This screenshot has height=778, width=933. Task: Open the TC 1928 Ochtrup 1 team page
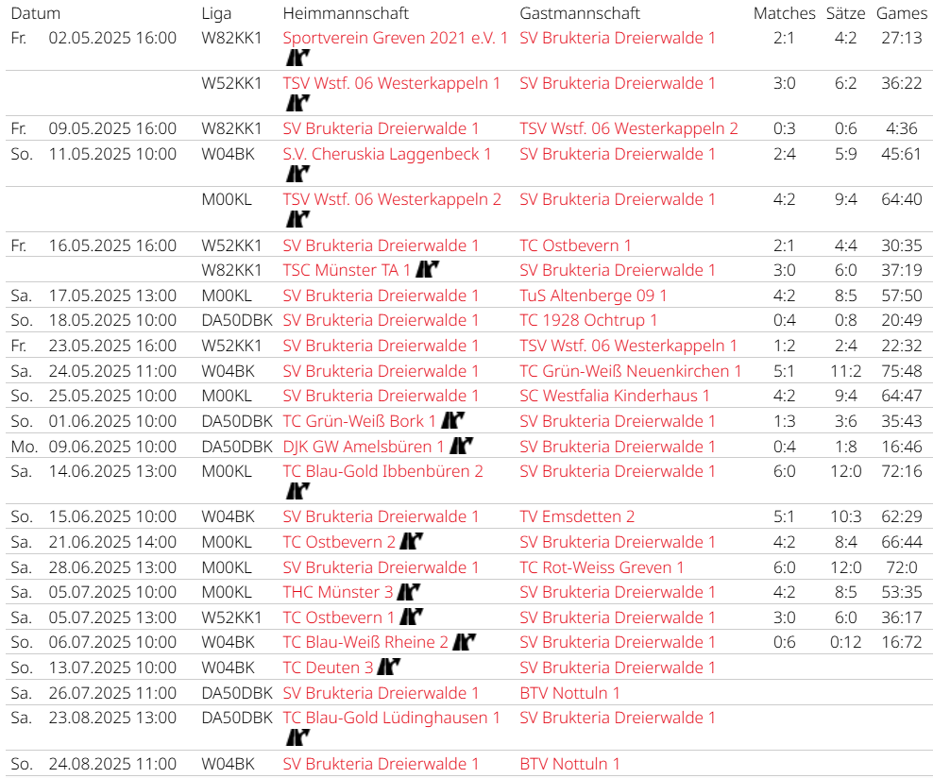point(588,320)
